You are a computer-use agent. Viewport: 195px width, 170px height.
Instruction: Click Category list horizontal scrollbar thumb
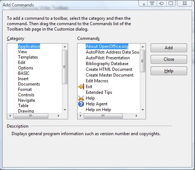point(31,116)
